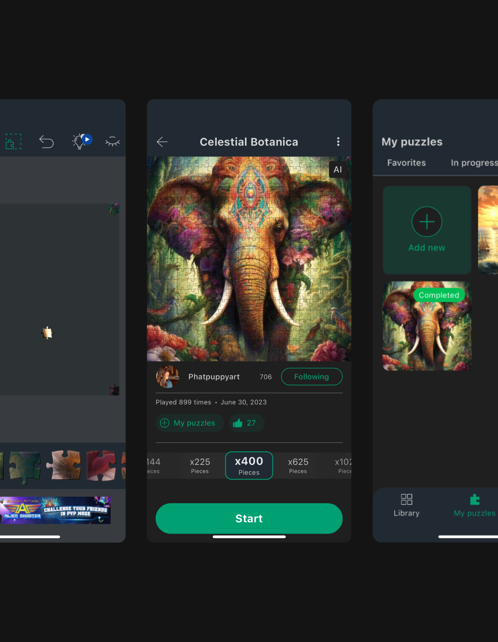
Task: Switch to the In progress tab
Action: pyautogui.click(x=474, y=163)
